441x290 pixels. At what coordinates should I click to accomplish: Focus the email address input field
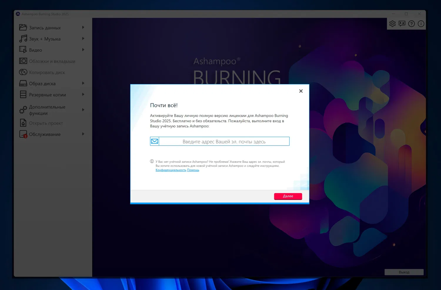click(224, 141)
